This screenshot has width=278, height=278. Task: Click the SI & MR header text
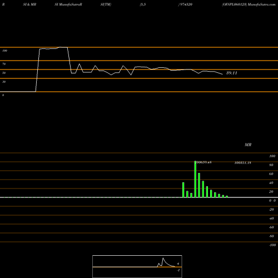click(x=29, y=4)
